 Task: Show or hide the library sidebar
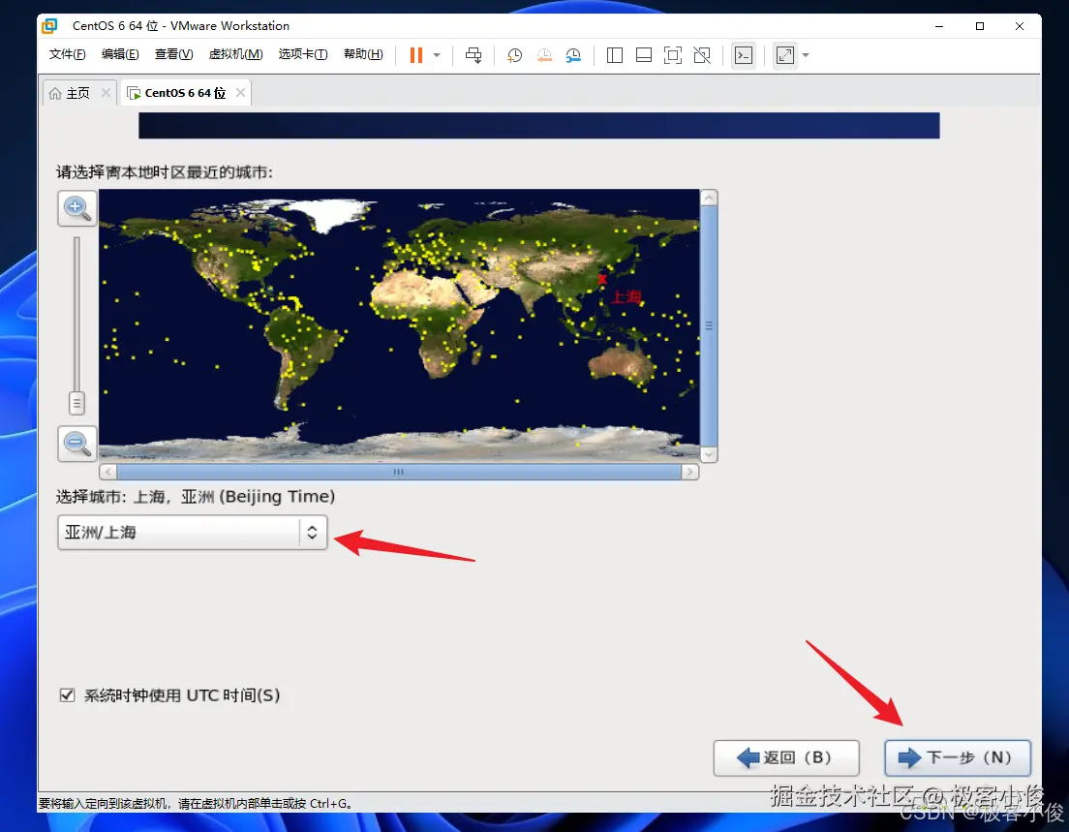pos(614,55)
